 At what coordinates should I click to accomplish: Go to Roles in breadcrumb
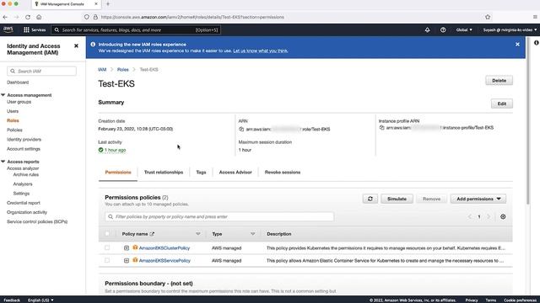(122, 70)
